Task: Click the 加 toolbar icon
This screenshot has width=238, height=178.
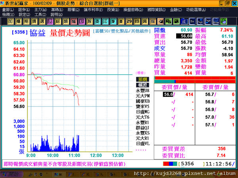Action: (10, 21)
